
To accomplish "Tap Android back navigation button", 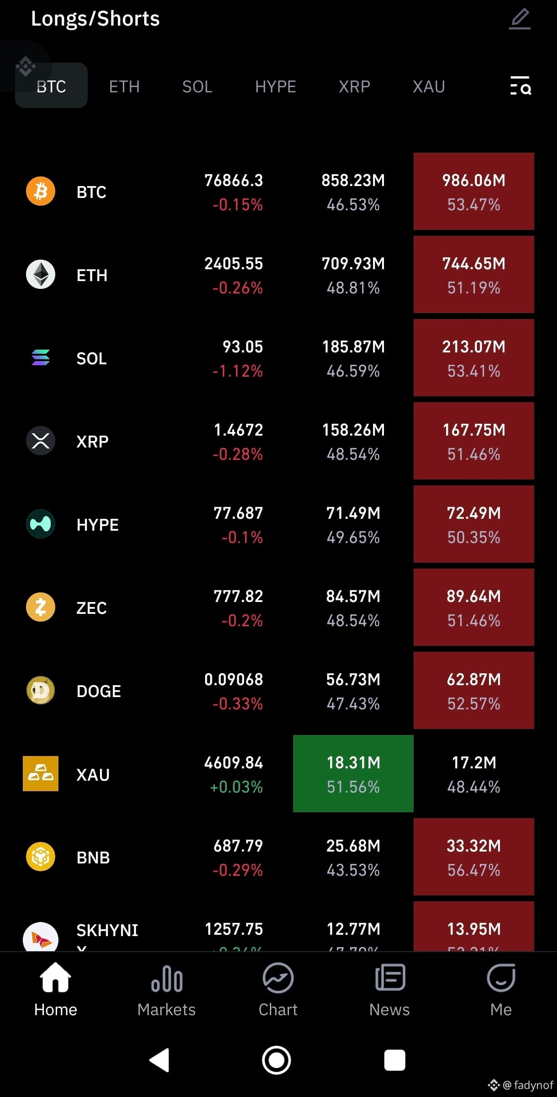I will click(159, 1060).
